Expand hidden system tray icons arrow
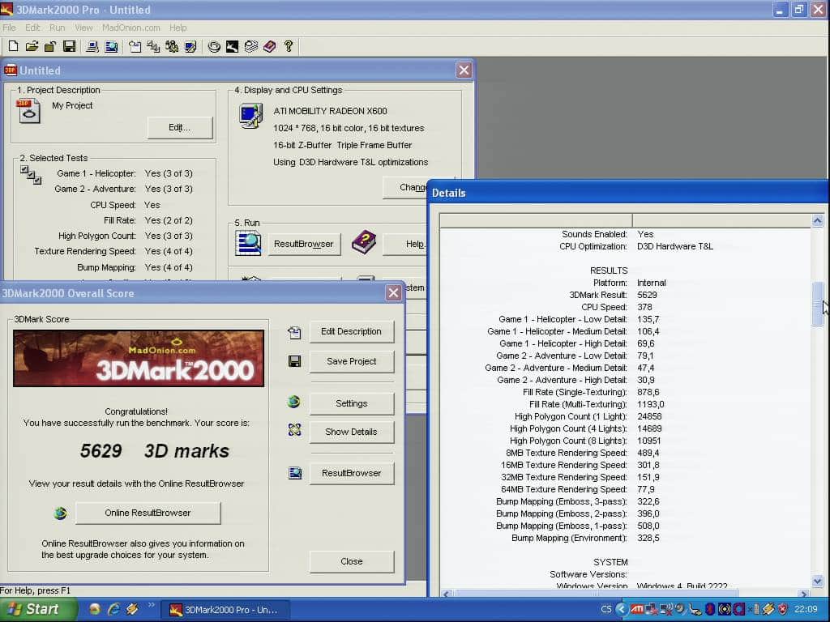The image size is (830, 622). tap(622, 609)
